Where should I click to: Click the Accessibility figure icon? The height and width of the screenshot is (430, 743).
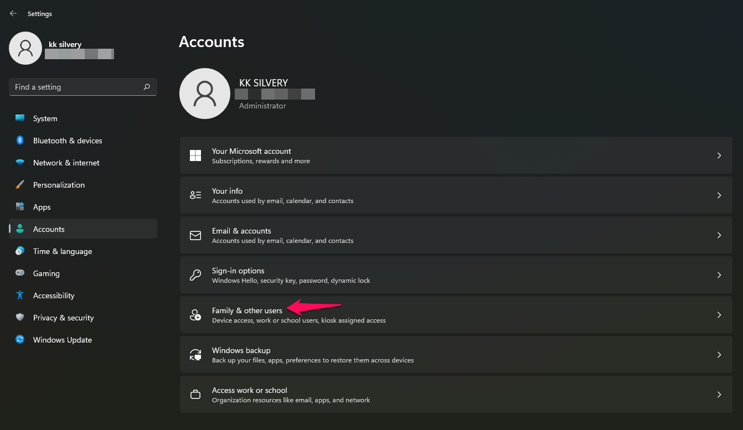(x=19, y=296)
